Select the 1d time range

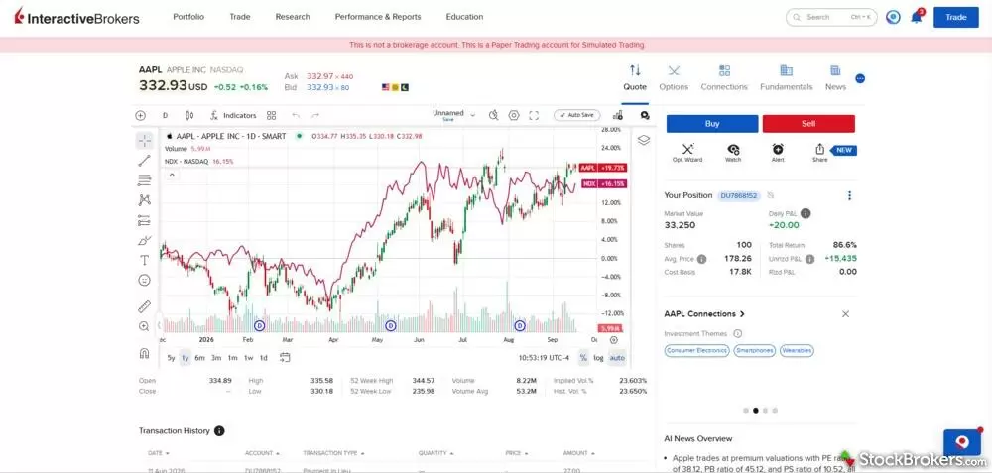pos(264,358)
